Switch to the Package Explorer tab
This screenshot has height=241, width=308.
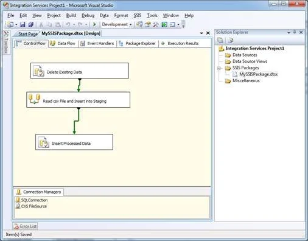(x=138, y=43)
